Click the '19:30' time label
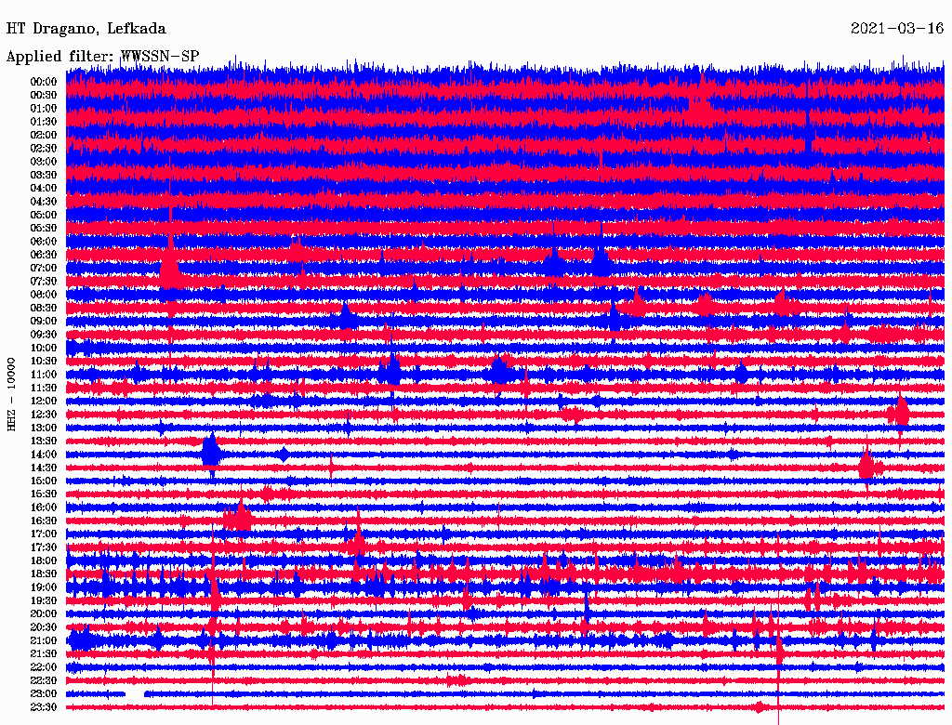The height and width of the screenshot is (725, 952). click(x=44, y=601)
